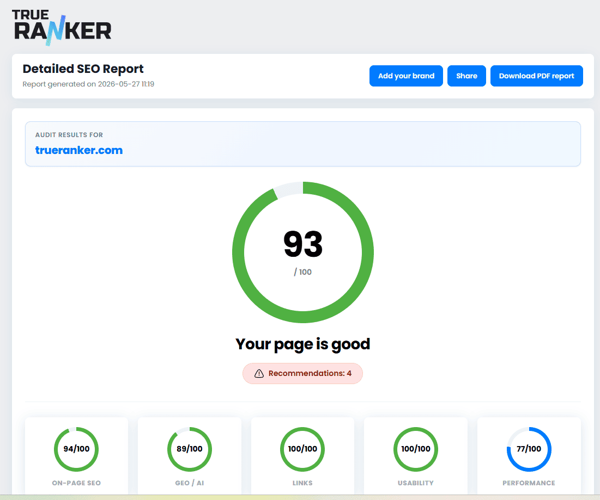Click the GEO / AI label
The height and width of the screenshot is (500, 600).
click(190, 483)
